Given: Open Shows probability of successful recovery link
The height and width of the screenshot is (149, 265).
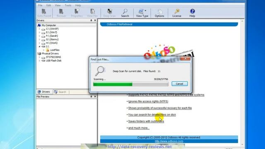Looking at the screenshot, I should pyautogui.click(x=160, y=108).
